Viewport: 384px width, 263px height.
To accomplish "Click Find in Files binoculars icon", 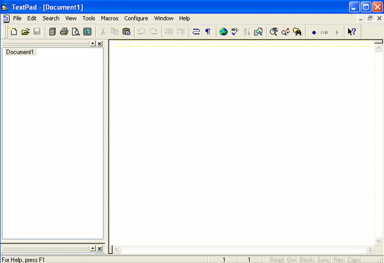I will pos(298,32).
